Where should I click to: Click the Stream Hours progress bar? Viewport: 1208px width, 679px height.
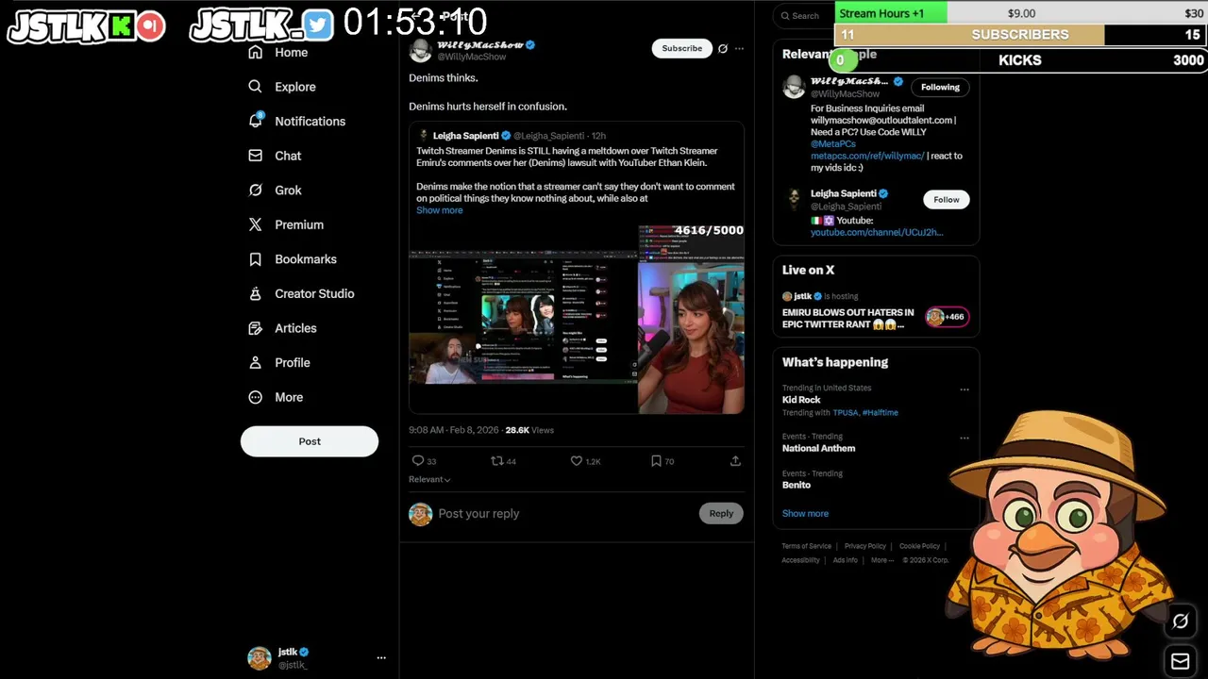(1021, 13)
